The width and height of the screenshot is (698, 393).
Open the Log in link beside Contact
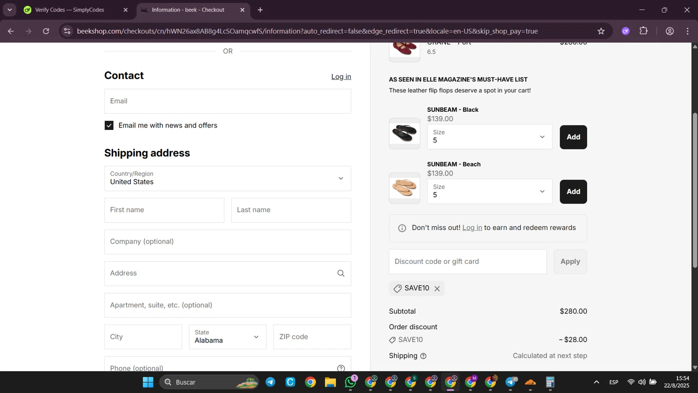tap(341, 76)
